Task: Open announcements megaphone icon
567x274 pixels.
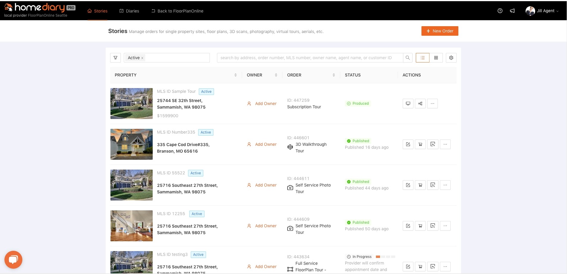Action: pos(512,11)
